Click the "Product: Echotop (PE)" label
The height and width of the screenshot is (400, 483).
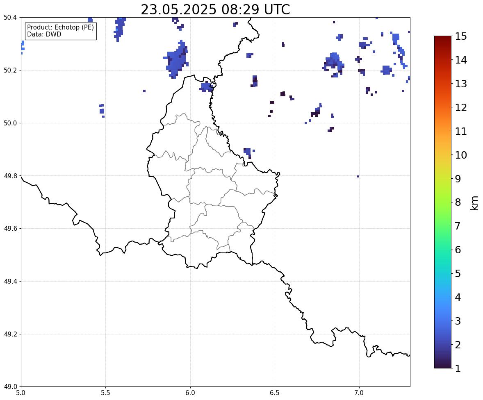(x=60, y=27)
